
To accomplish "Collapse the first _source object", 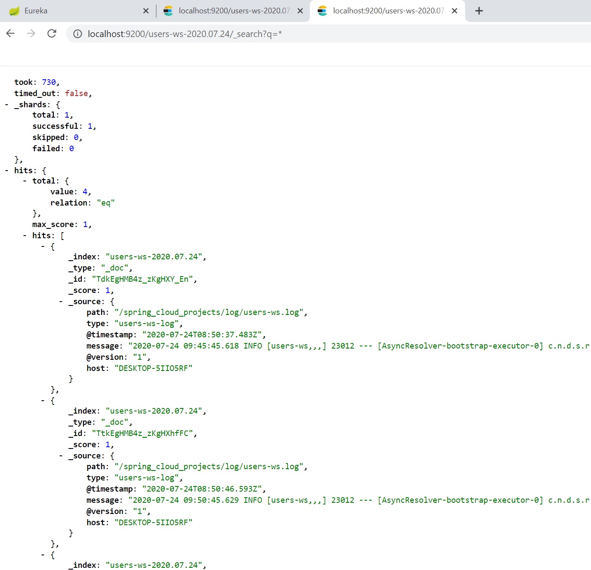I will [61, 302].
